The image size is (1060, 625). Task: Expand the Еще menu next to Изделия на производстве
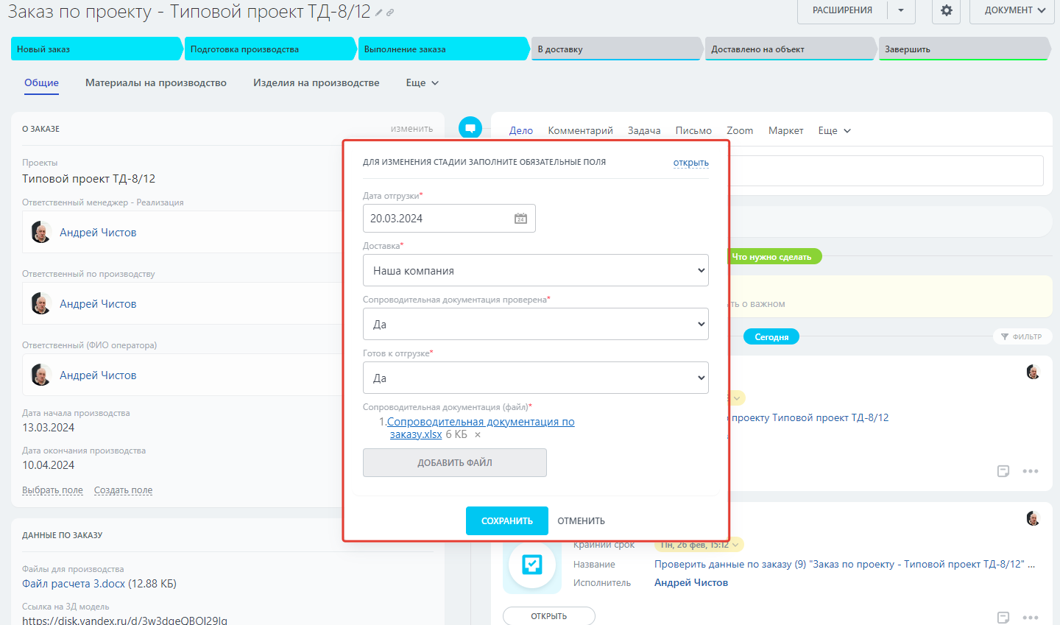423,83
